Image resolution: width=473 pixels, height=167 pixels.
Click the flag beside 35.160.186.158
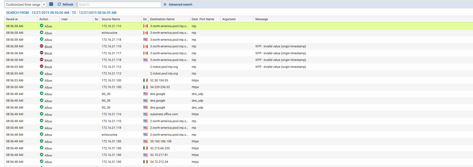coord(145,141)
